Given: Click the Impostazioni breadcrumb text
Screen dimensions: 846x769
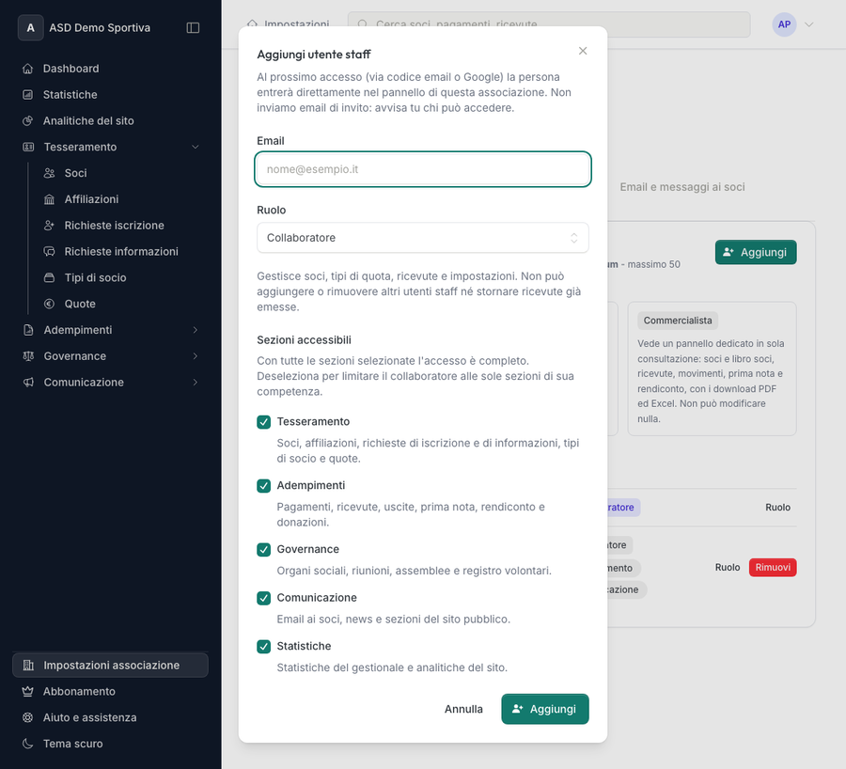Looking at the screenshot, I should [x=296, y=24].
